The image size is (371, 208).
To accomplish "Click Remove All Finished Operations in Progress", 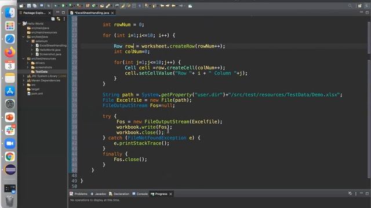I will 350,194.
